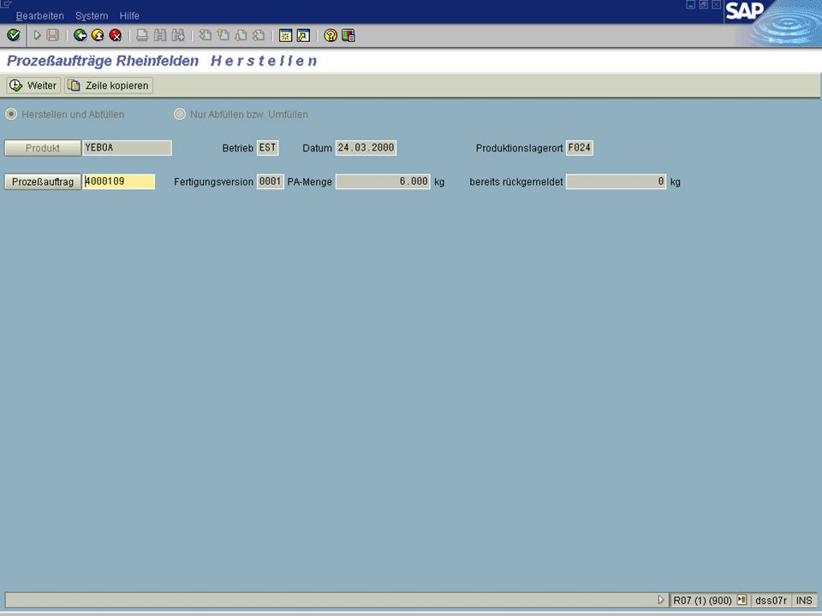The image size is (822, 616).
Task: Expand the status bar arrow
Action: coord(660,599)
